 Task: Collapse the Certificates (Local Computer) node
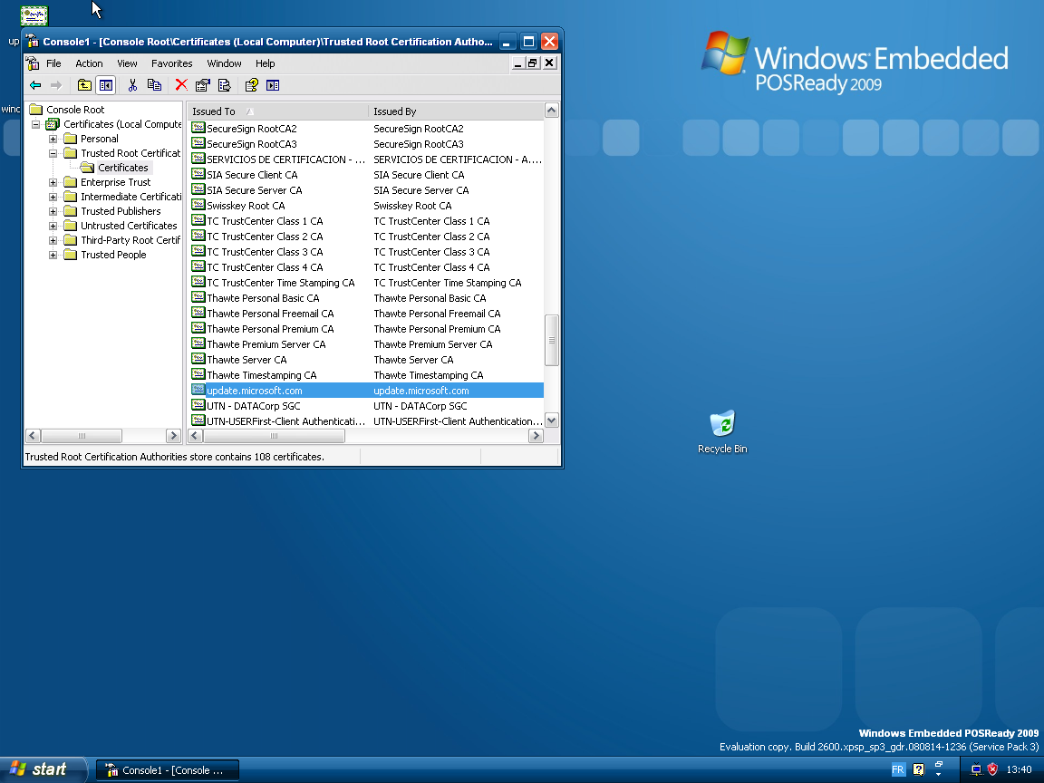(x=36, y=124)
